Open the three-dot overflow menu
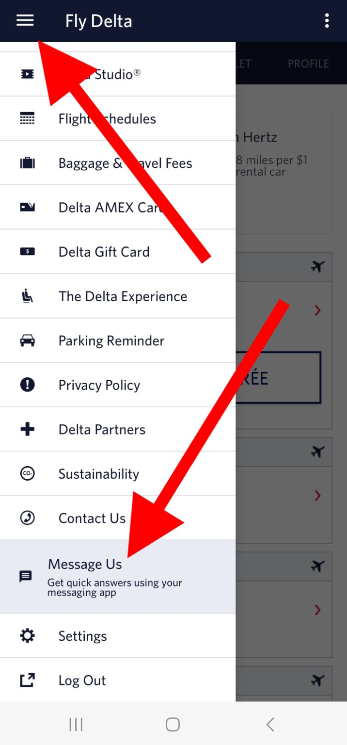This screenshot has height=745, width=347. point(327,21)
